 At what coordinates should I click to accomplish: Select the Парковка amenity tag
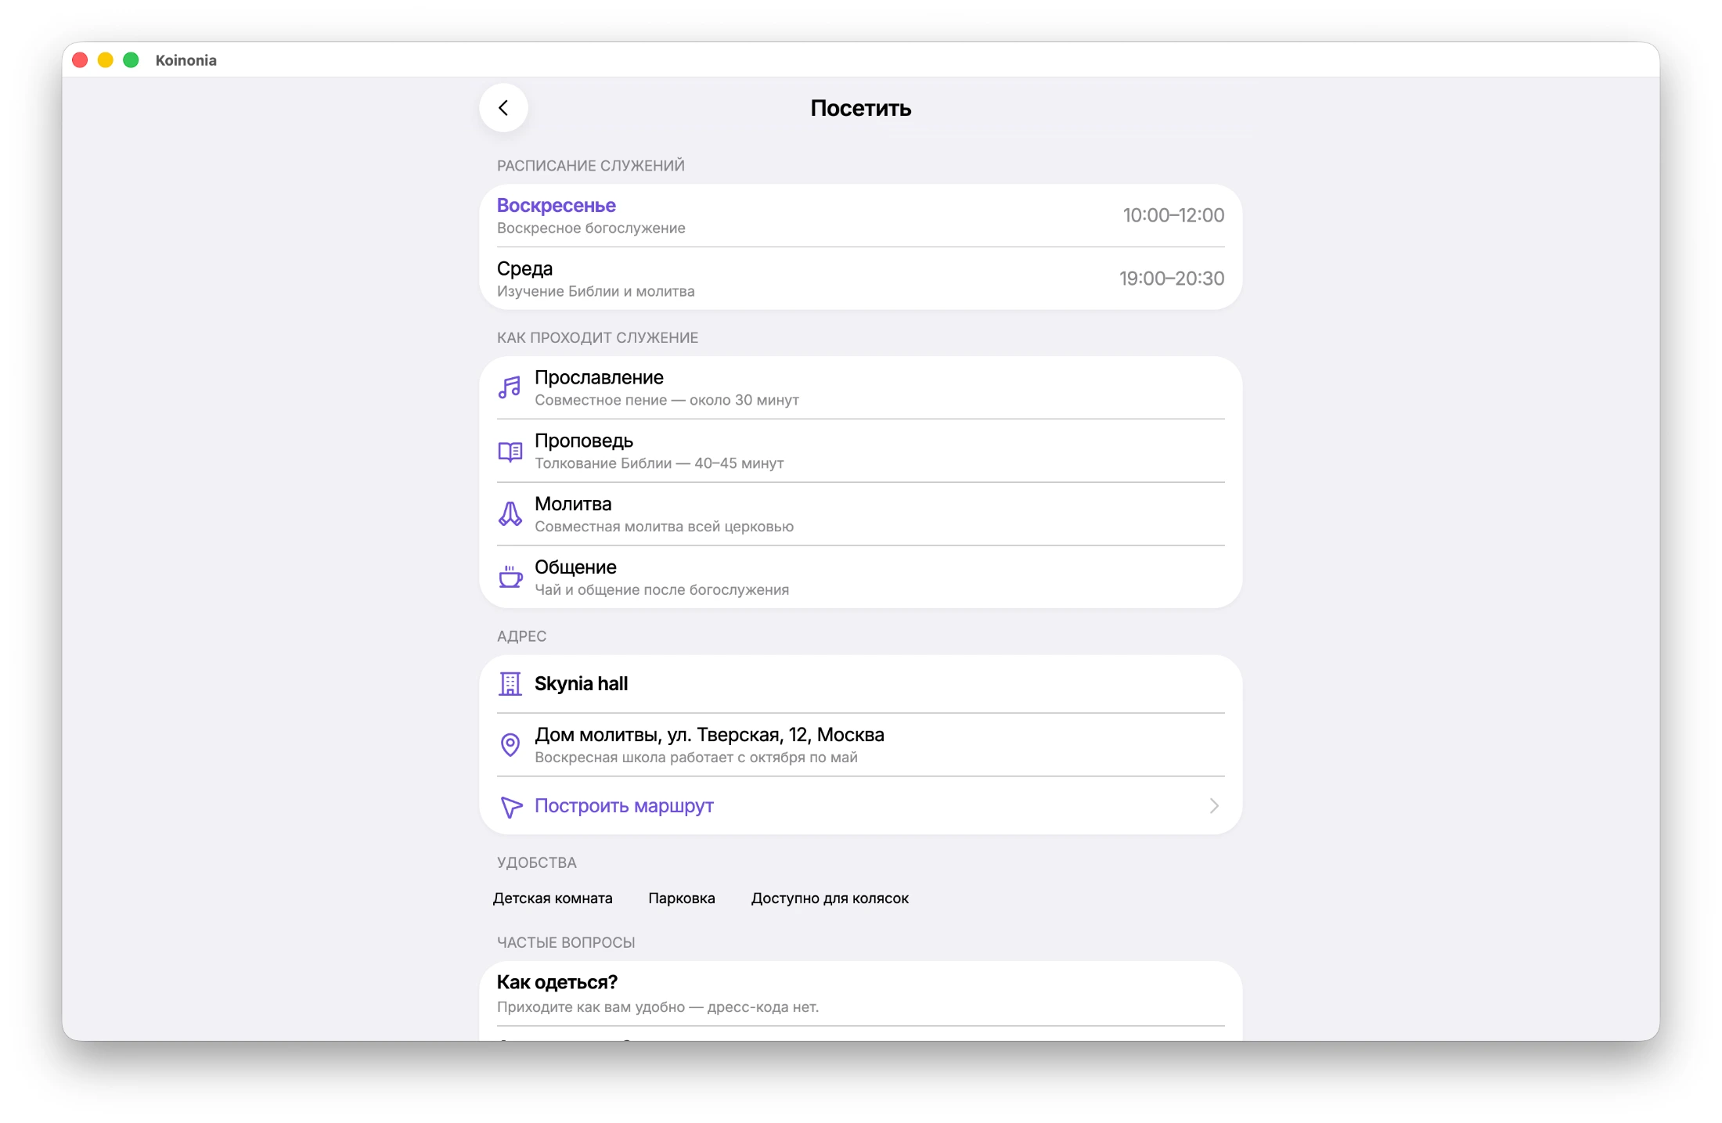click(x=681, y=898)
